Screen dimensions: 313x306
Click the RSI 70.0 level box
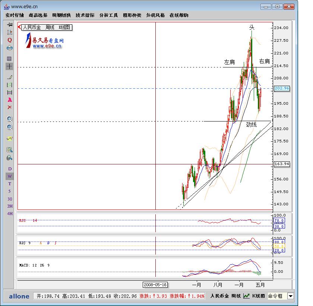point(279,220)
